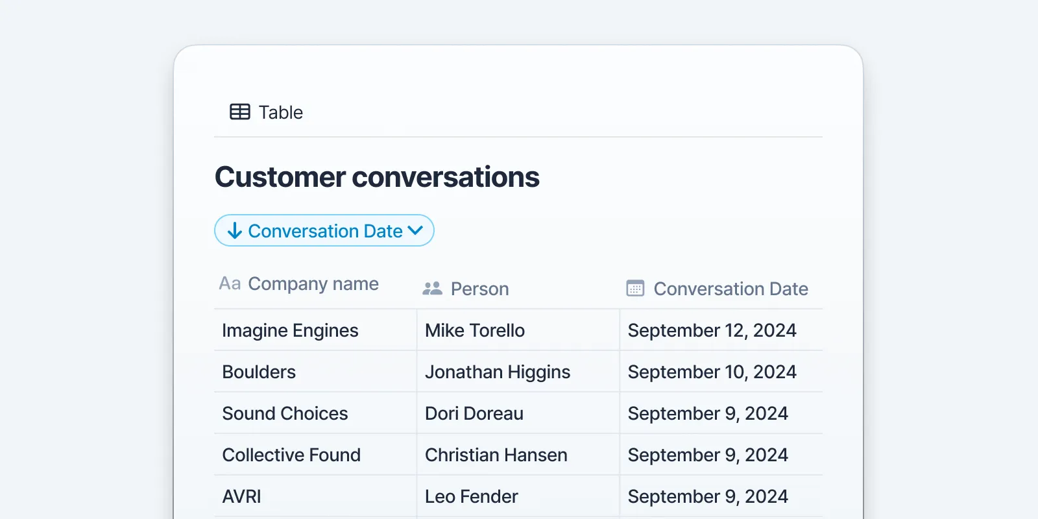Click the September 12, 2024 date cell

click(x=712, y=330)
